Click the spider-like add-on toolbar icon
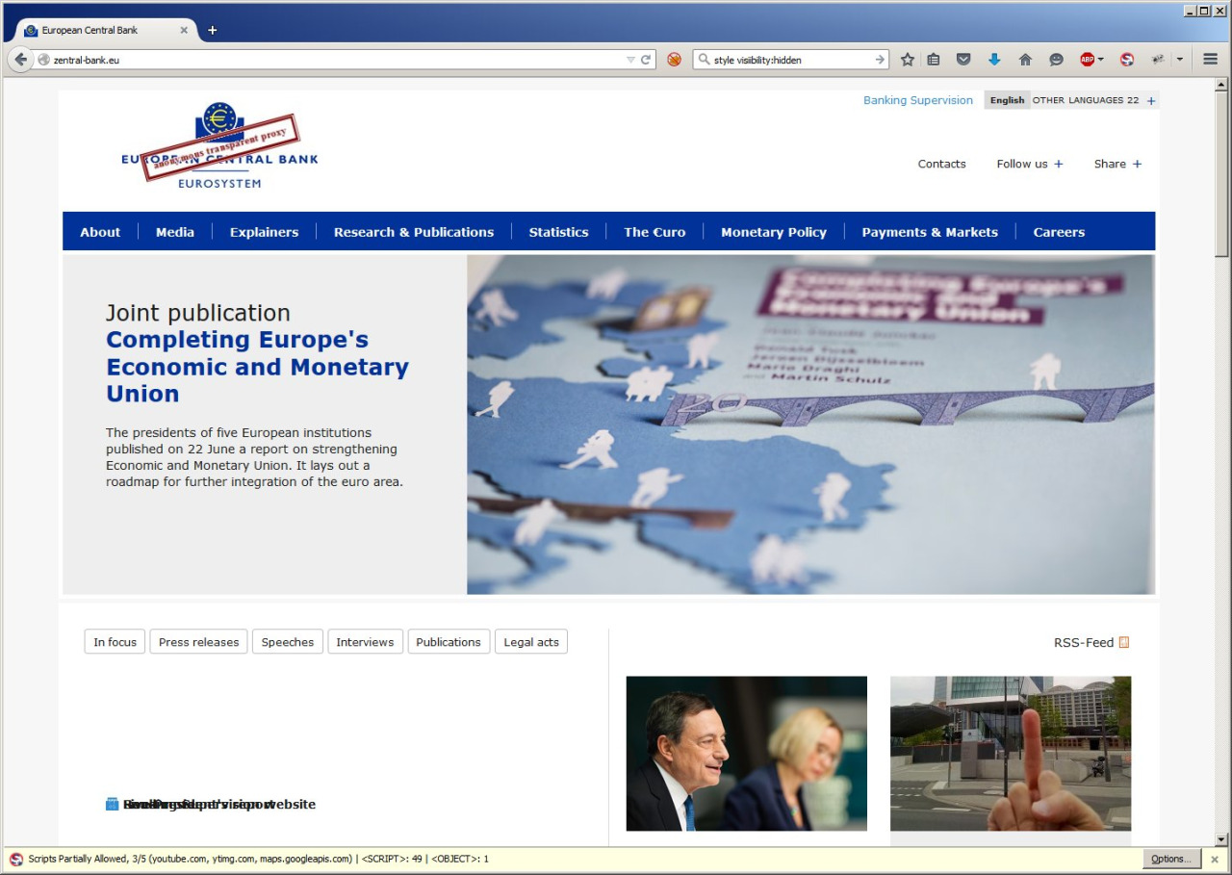 [x=1158, y=60]
